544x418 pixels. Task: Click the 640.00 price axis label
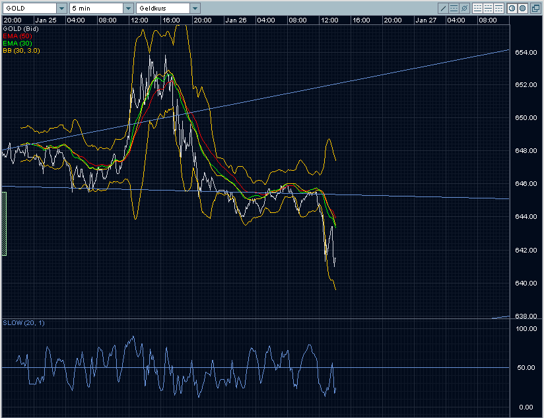(526, 284)
